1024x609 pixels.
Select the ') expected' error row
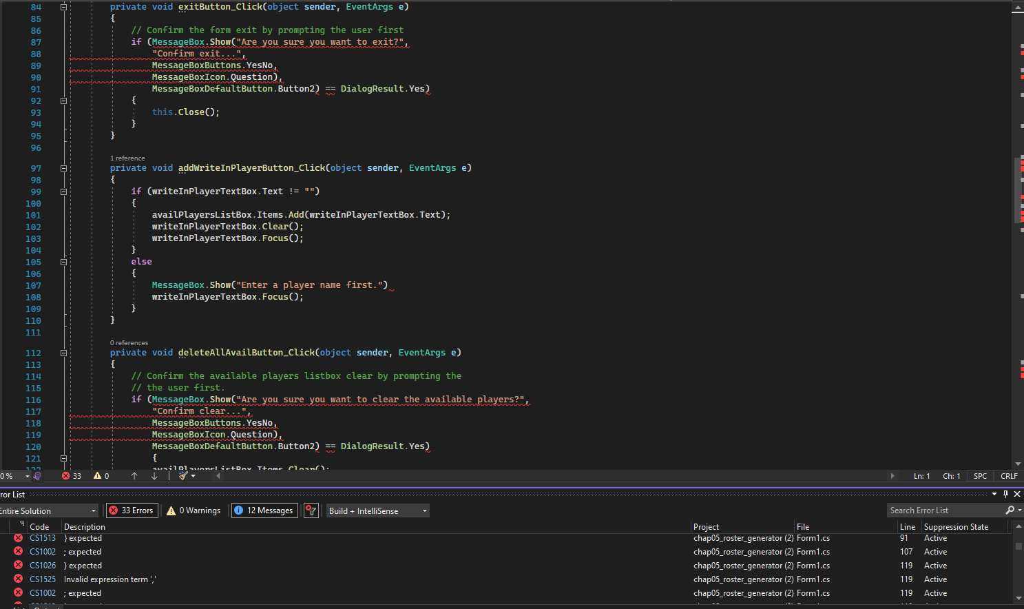point(506,566)
